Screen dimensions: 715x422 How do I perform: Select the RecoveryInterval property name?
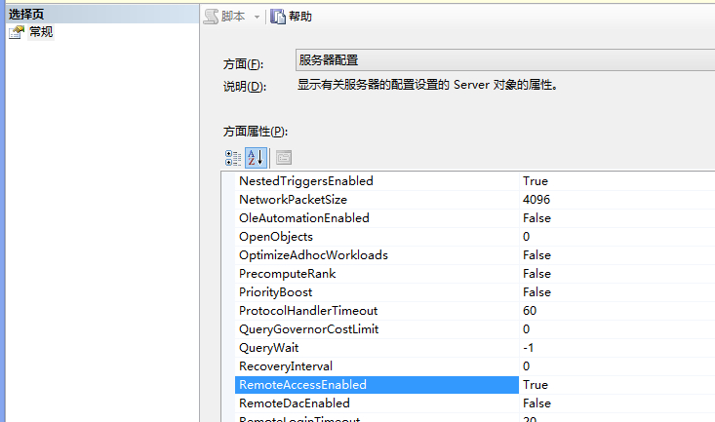tap(286, 366)
